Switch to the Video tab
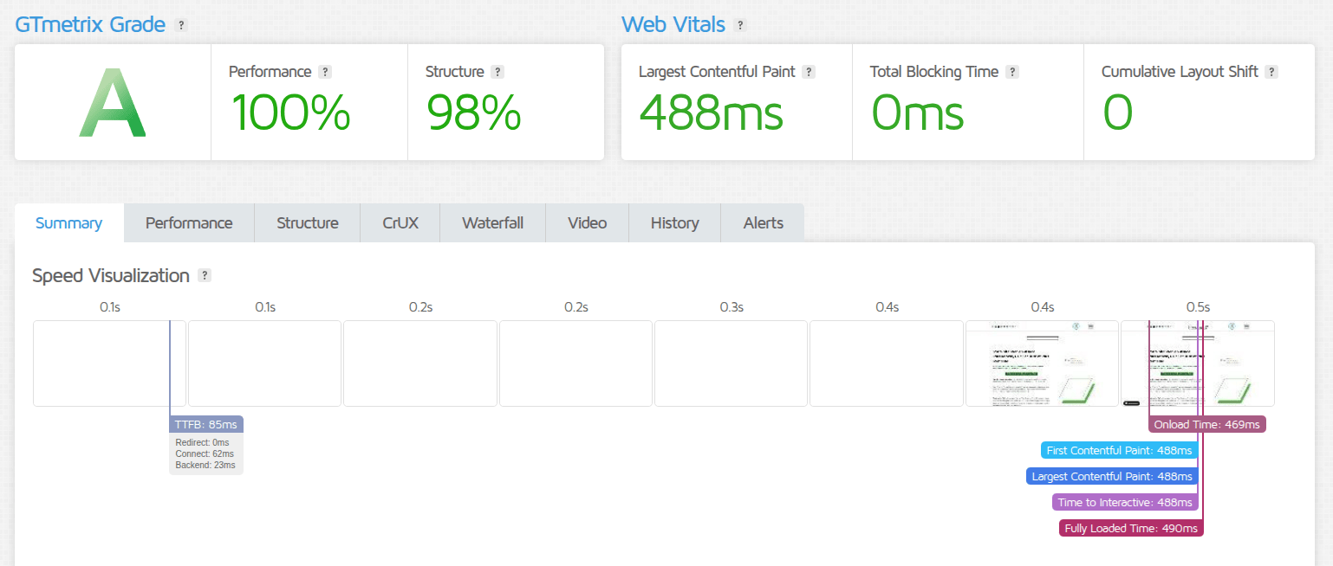1333x566 pixels. [587, 222]
